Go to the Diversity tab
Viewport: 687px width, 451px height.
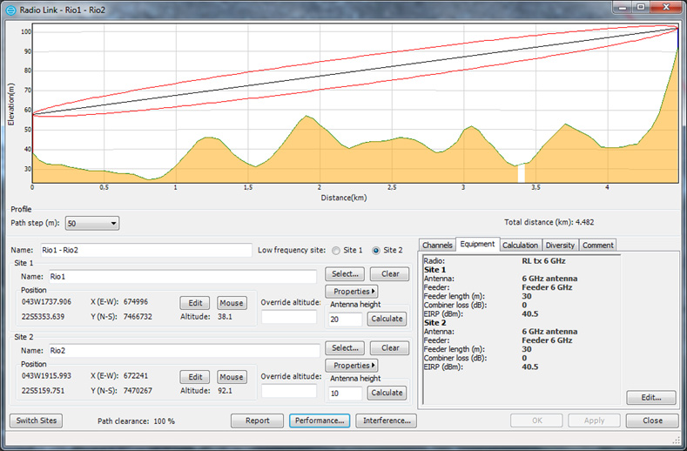tap(560, 246)
